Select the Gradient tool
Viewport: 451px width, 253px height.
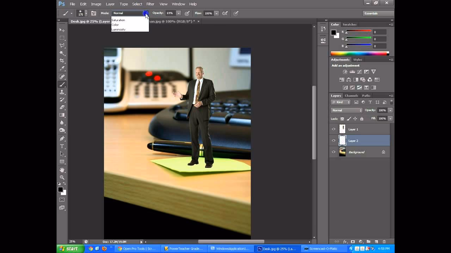[x=62, y=115]
